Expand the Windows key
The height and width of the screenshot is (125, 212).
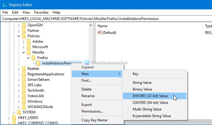[19, 102]
